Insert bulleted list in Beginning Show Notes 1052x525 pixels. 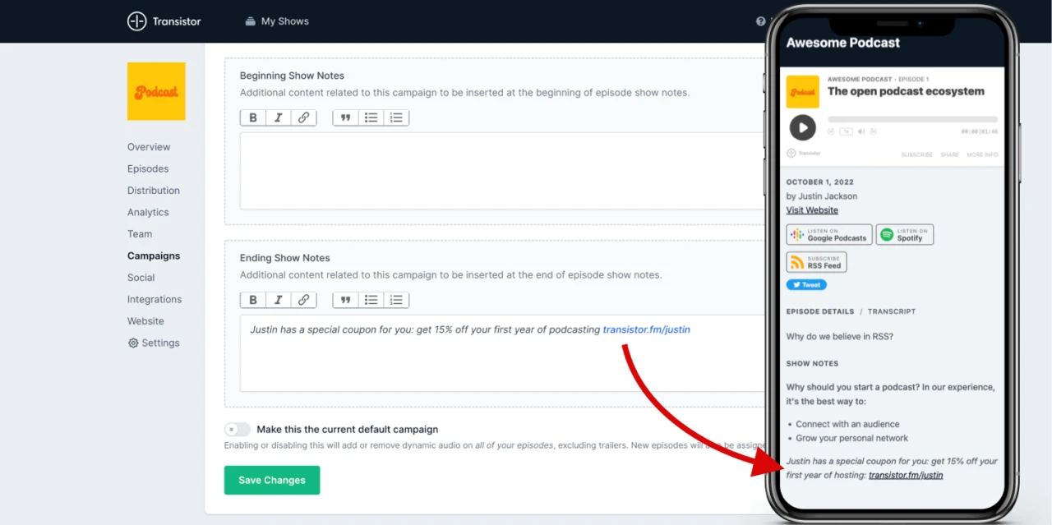[371, 117]
